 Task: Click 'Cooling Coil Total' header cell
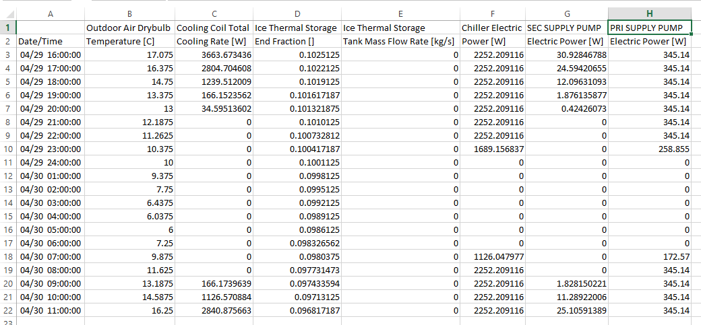tap(214, 28)
